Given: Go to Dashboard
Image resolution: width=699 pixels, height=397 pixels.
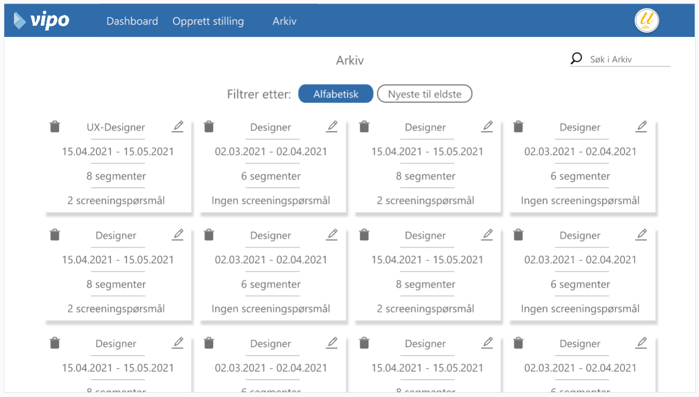Looking at the screenshot, I should 132,21.
